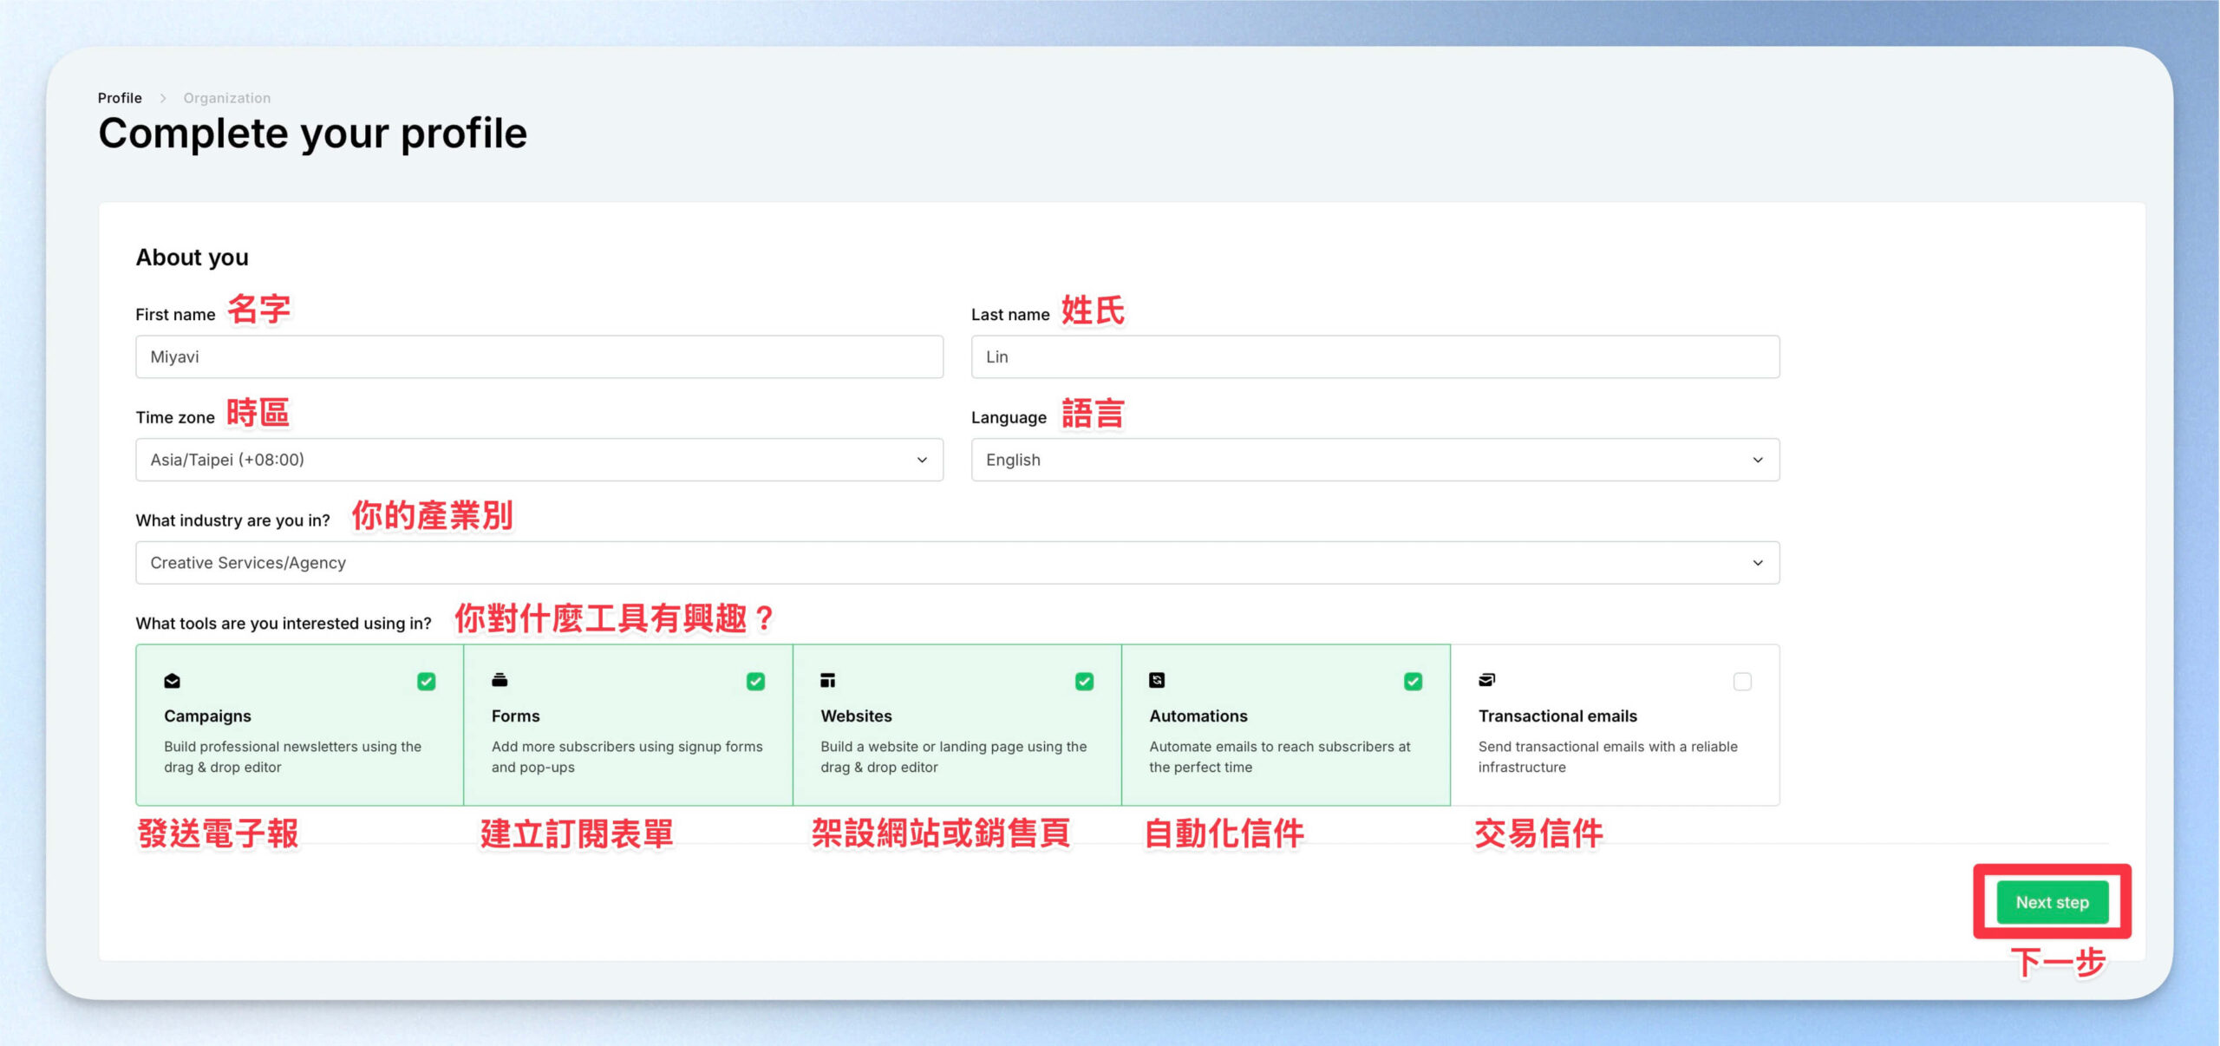Image resolution: width=2220 pixels, height=1046 pixels.
Task: Click the "What industry are you in?" label
Action: (232, 521)
